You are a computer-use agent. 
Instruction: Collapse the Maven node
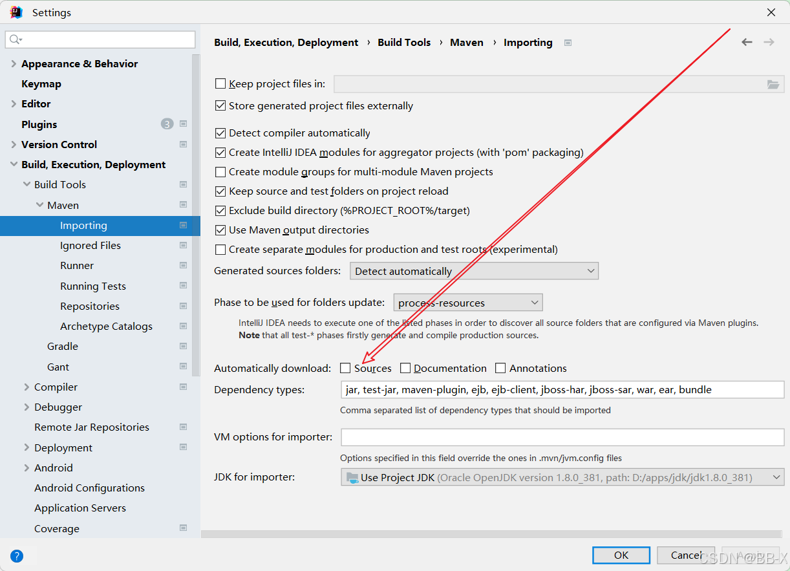[x=39, y=205]
